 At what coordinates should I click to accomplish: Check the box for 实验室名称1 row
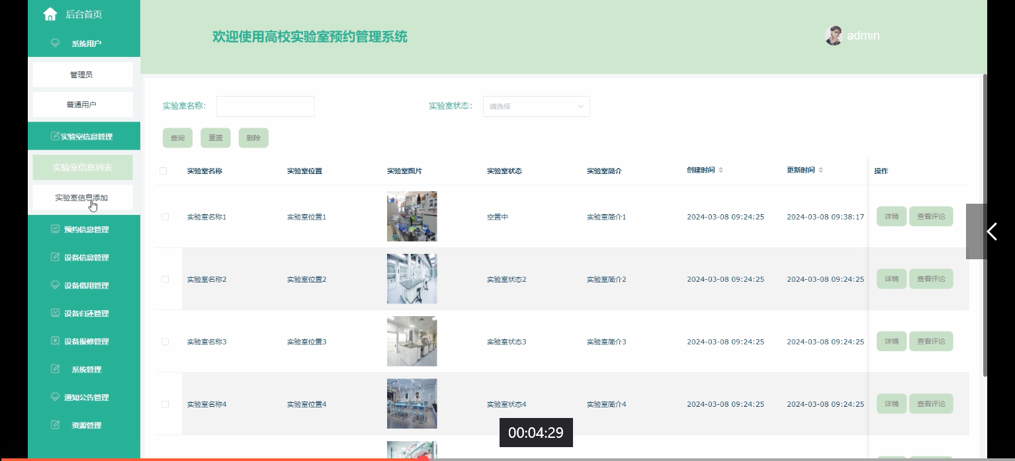click(x=165, y=217)
